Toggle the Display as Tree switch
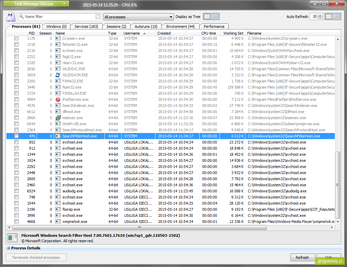Image resolution: width=347 pixels, height=267 pixels. tap(211, 17)
